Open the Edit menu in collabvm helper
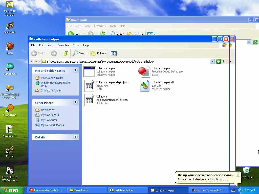 (x=41, y=45)
